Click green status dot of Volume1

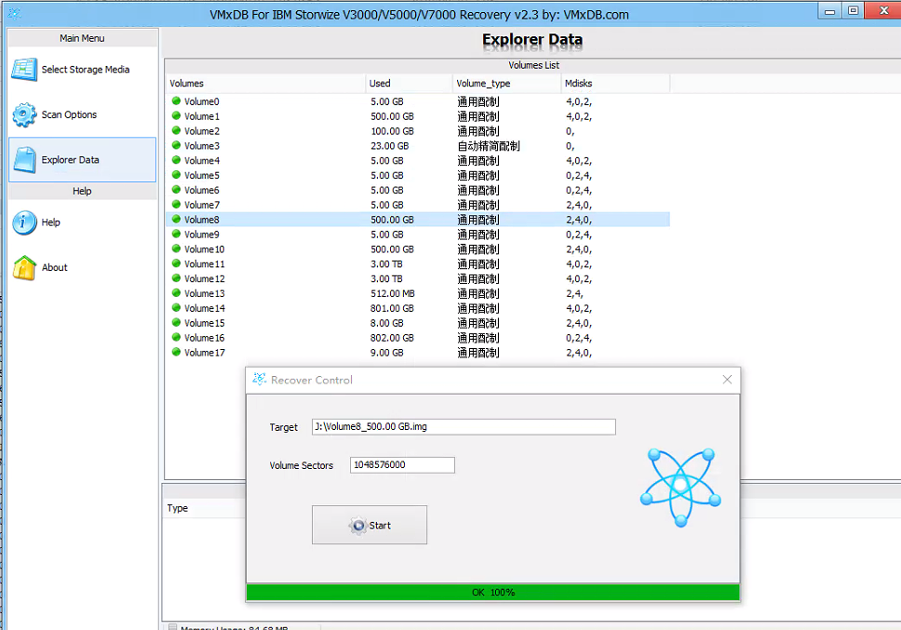(x=177, y=116)
